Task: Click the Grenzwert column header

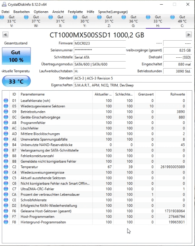Action: pos(145,94)
